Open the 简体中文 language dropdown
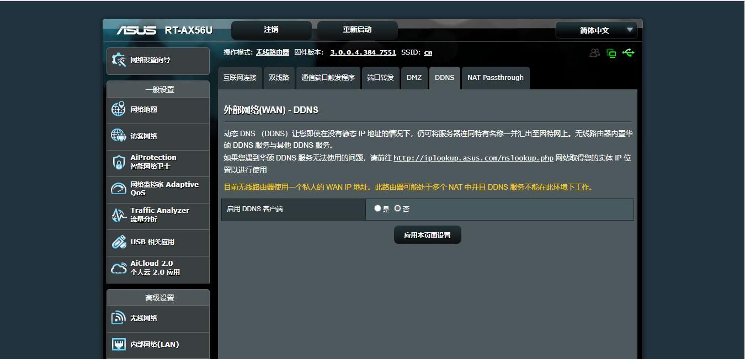This screenshot has width=745, height=359. coord(597,30)
